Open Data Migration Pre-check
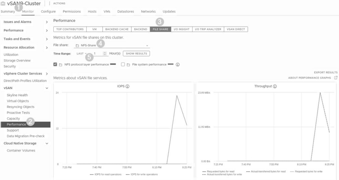339x180 pixels. [25, 136]
